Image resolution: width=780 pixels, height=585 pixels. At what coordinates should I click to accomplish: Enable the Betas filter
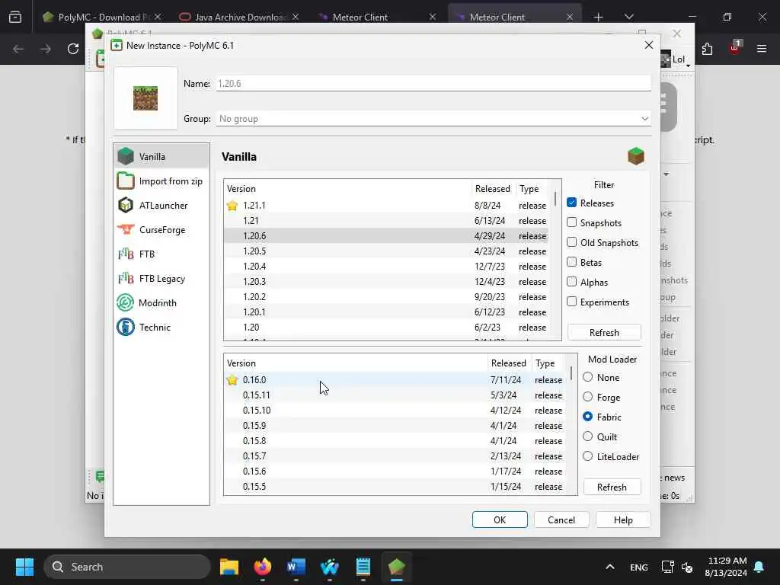(571, 262)
